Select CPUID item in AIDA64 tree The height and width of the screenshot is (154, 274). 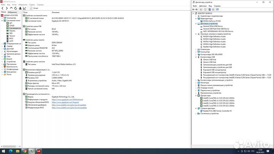coord(12,26)
